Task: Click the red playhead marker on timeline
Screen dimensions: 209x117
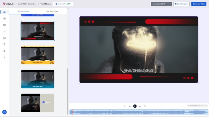Action: pos(73,112)
